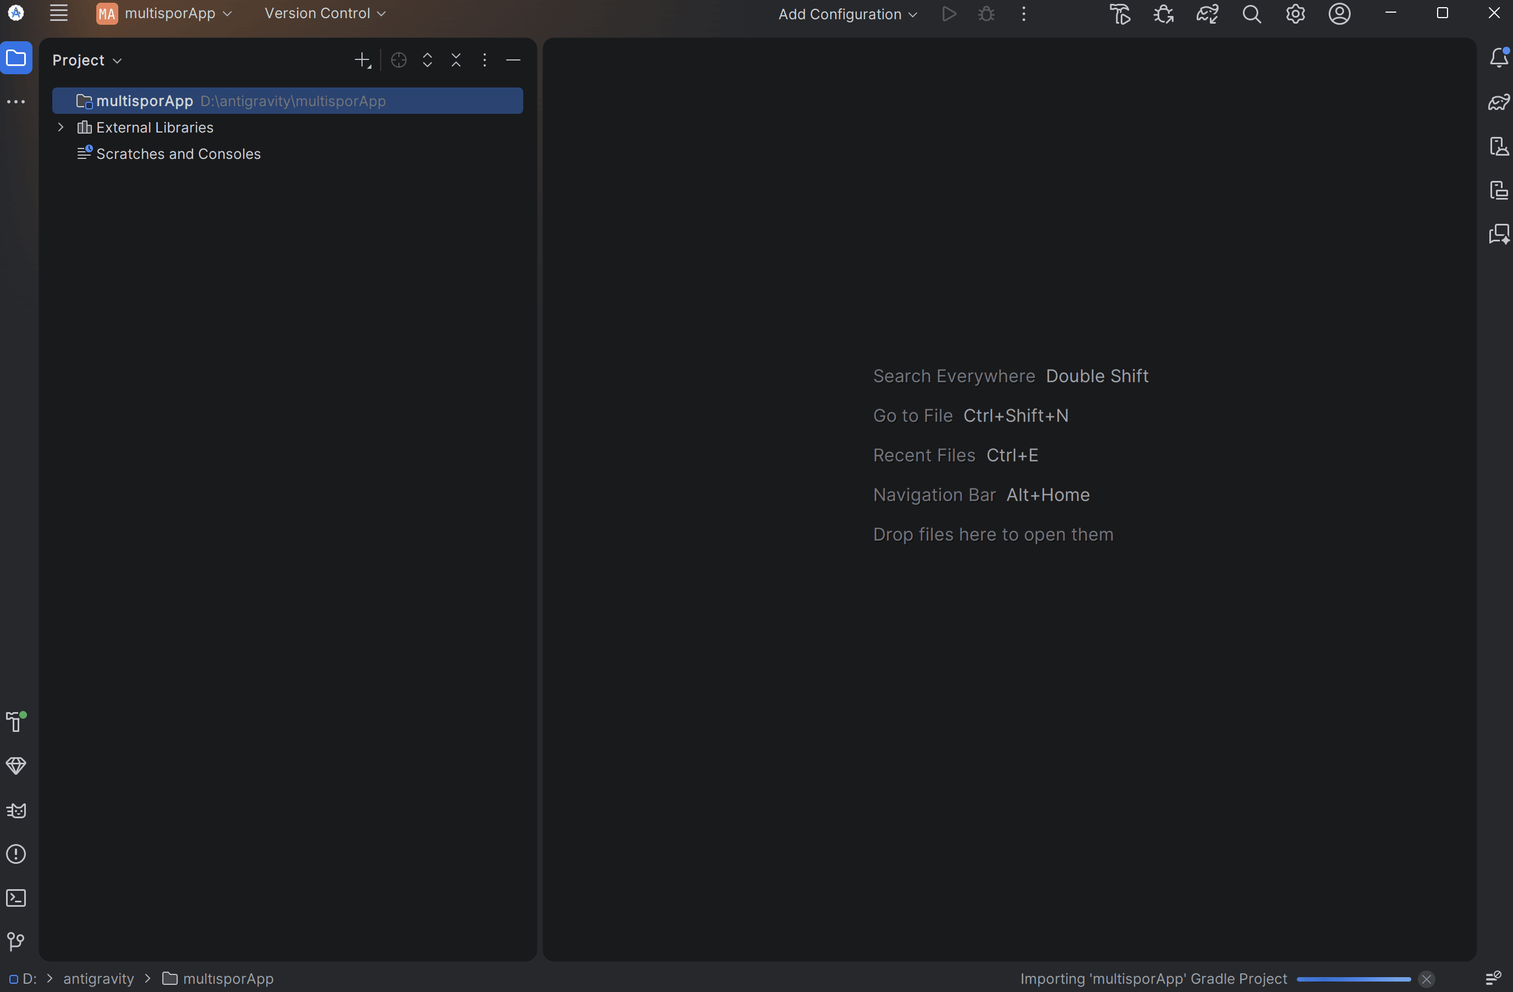Viewport: 1513px width, 992px height.
Task: Open the Problems tool window icon
Action: 16,854
